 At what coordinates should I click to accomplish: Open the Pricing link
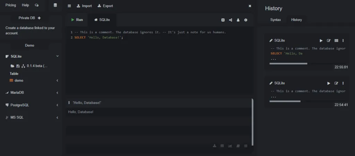click(x=11, y=6)
